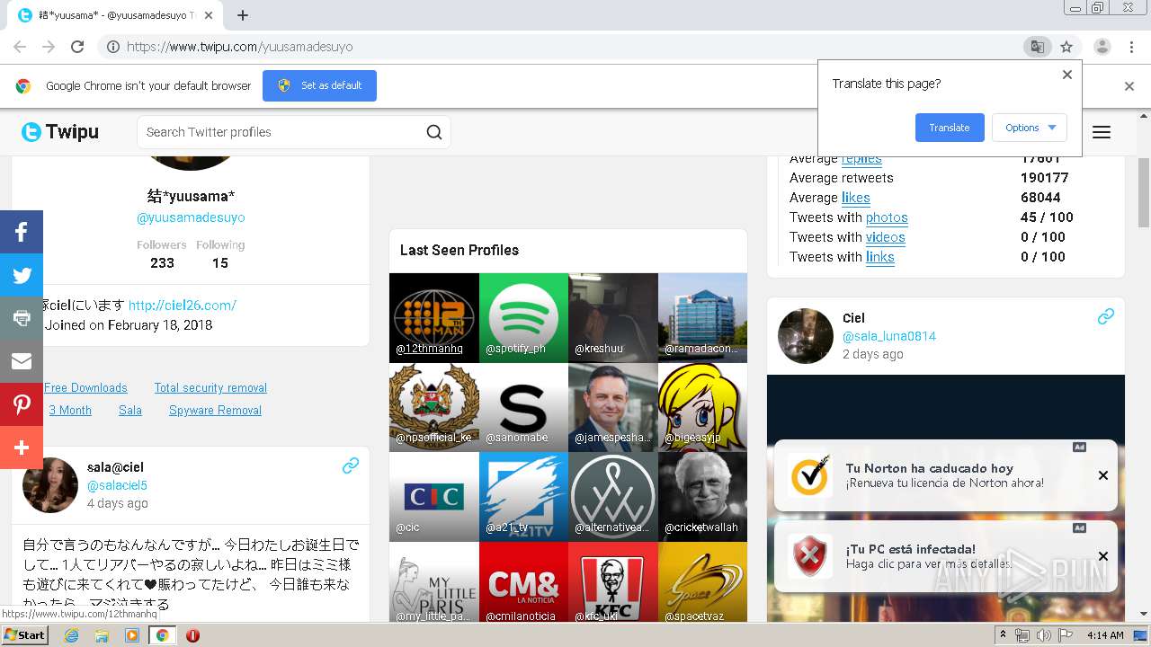This screenshot has width=1151, height=647.
Task: Open @sanomabe profile thumbnail
Action: coord(523,407)
